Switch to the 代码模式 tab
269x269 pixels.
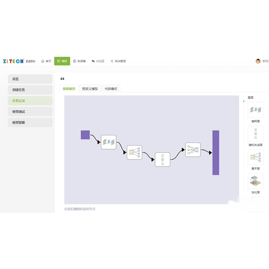111,89
